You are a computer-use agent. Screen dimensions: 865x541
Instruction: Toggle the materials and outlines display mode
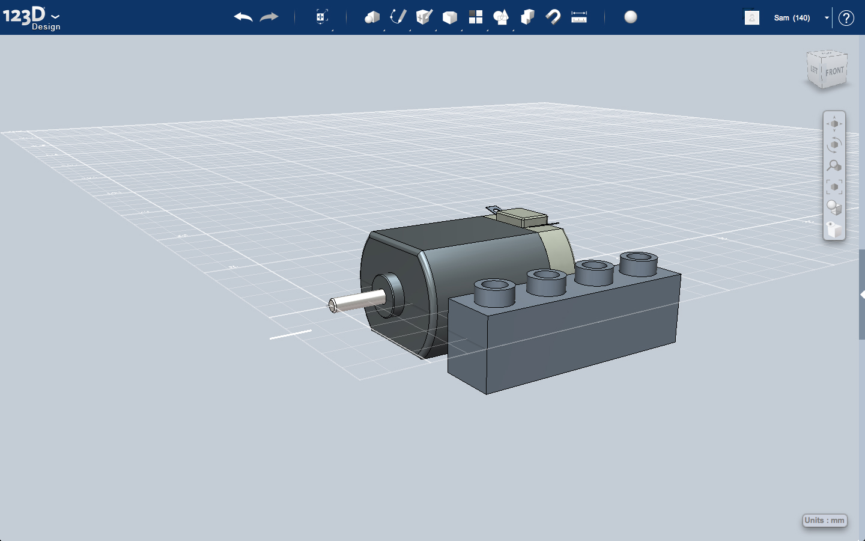coord(834,208)
